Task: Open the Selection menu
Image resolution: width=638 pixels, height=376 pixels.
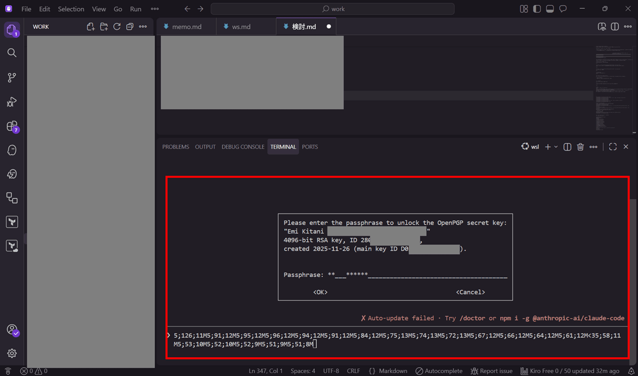Action: point(71,9)
